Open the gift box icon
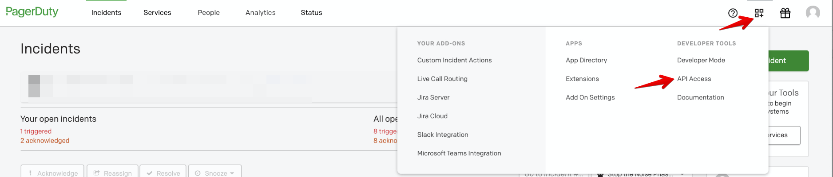Image resolution: width=833 pixels, height=177 pixels. (785, 13)
